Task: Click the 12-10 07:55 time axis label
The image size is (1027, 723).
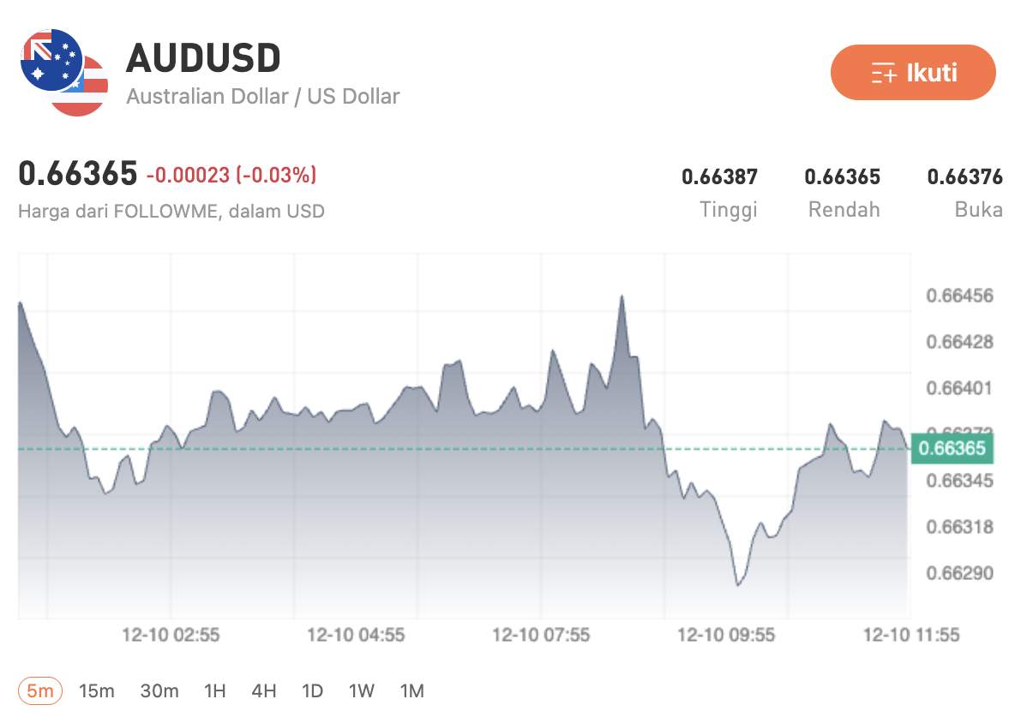Action: pos(543,636)
